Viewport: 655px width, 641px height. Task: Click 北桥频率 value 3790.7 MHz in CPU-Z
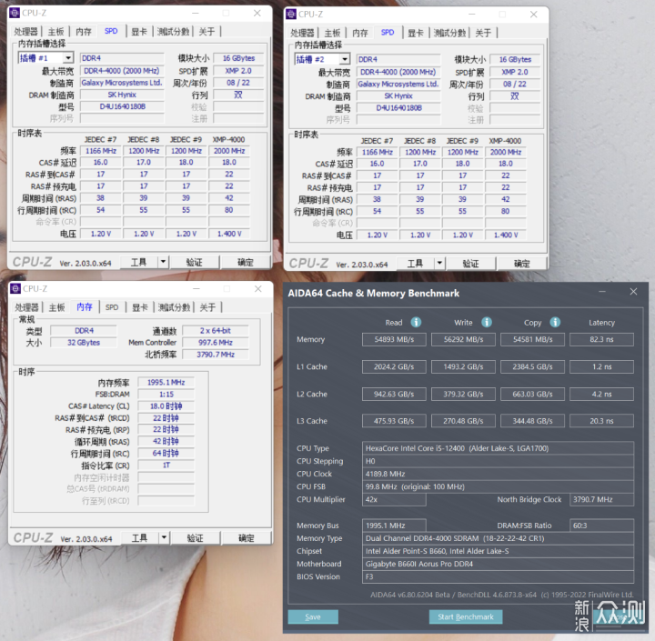pyautogui.click(x=216, y=354)
